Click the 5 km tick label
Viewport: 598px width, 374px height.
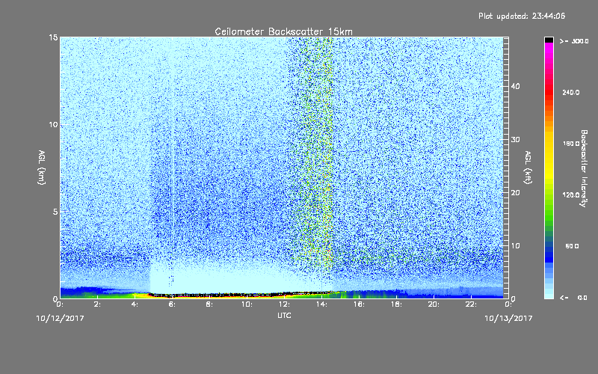pos(55,212)
